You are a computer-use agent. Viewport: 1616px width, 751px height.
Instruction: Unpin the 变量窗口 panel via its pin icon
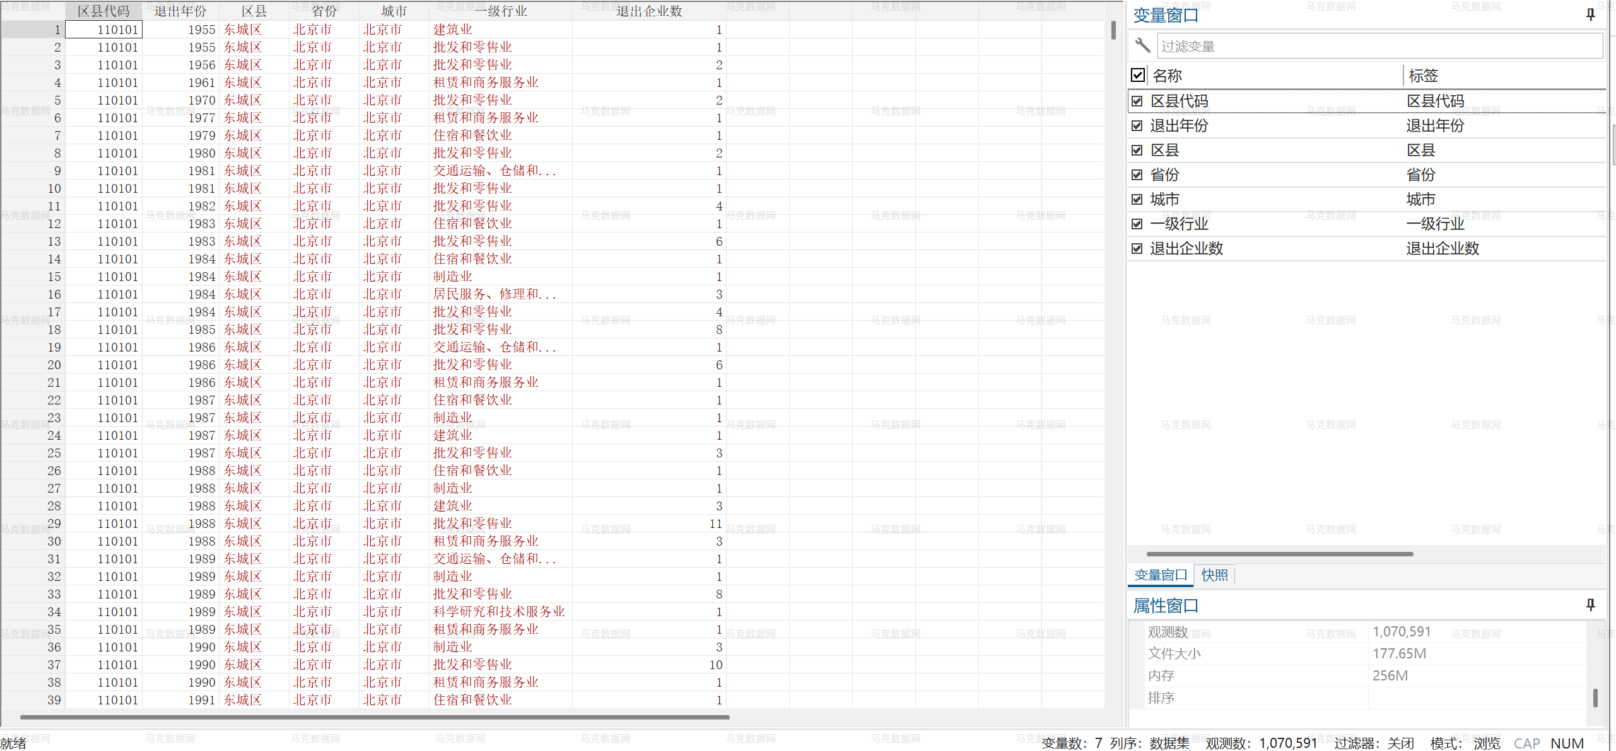tap(1590, 14)
